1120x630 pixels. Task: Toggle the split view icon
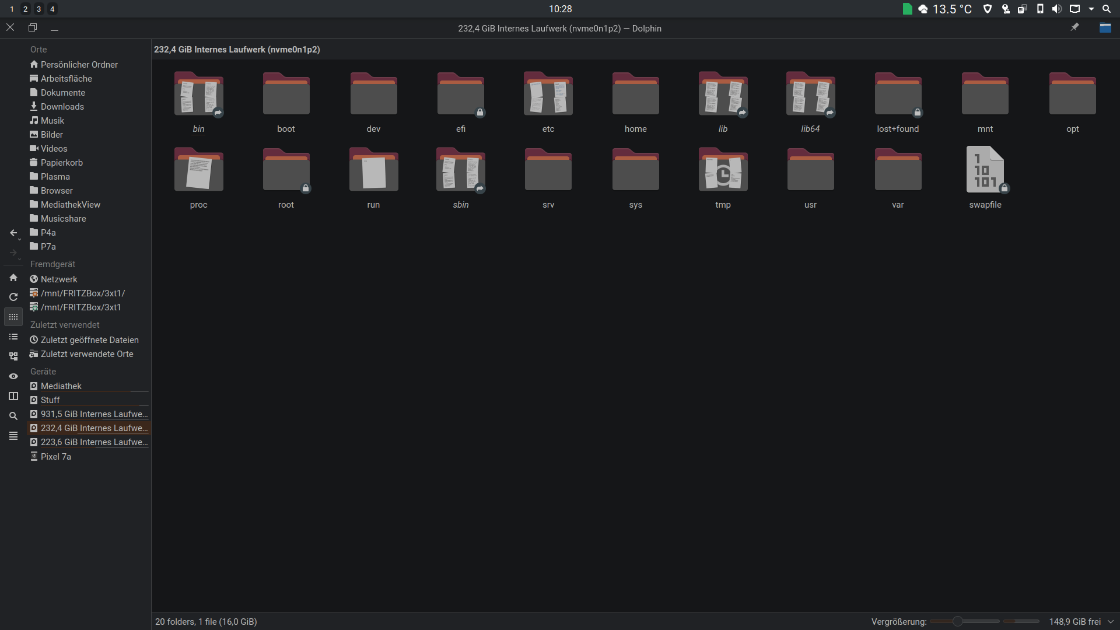pos(13,396)
